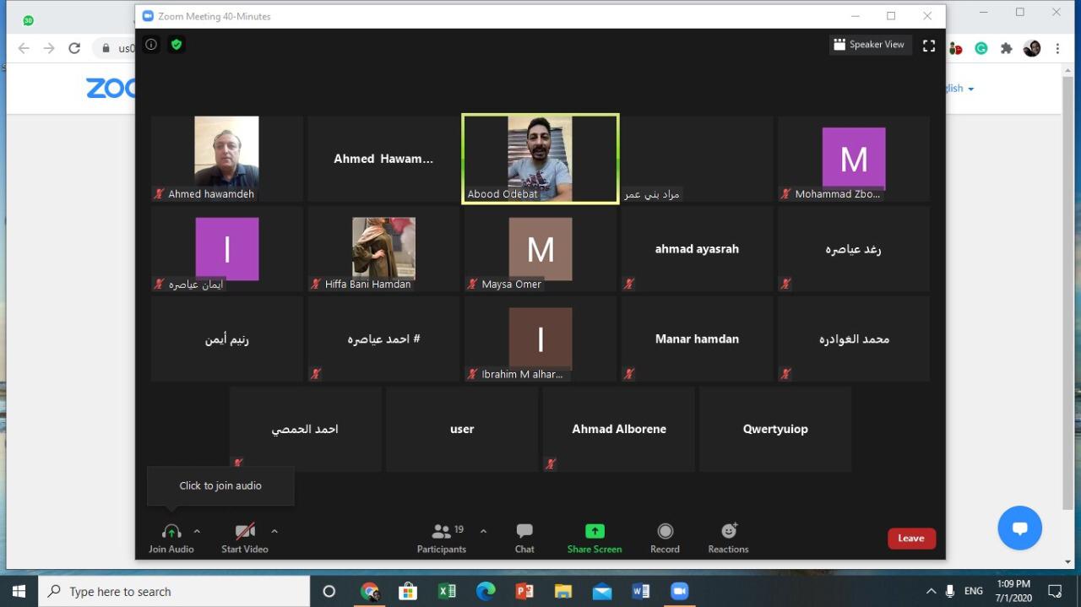Screen dimensions: 1081x607
Task: Click the 'Click to join audio' tooltip
Action: click(220, 485)
